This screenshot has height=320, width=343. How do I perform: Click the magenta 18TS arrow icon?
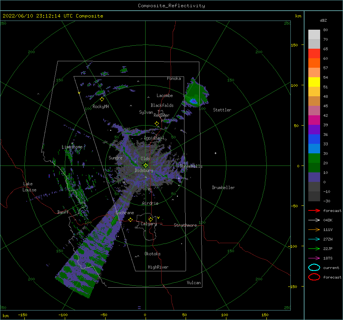[x=314, y=258]
